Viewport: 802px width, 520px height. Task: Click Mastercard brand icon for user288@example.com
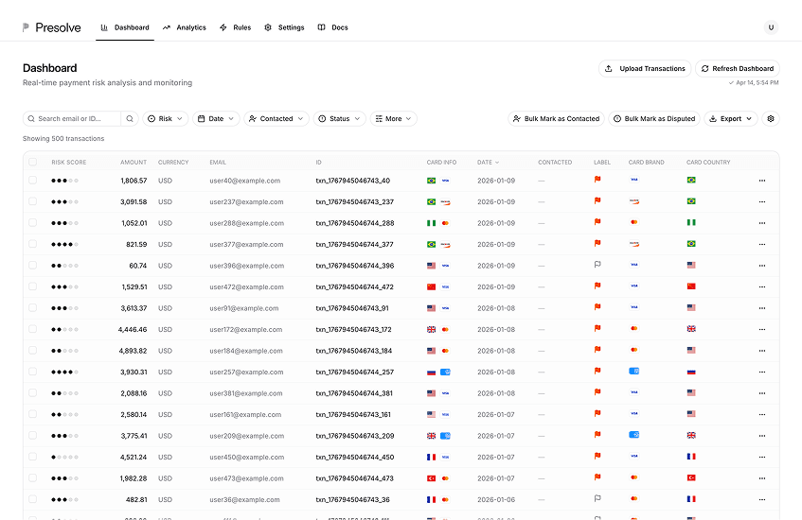634,222
